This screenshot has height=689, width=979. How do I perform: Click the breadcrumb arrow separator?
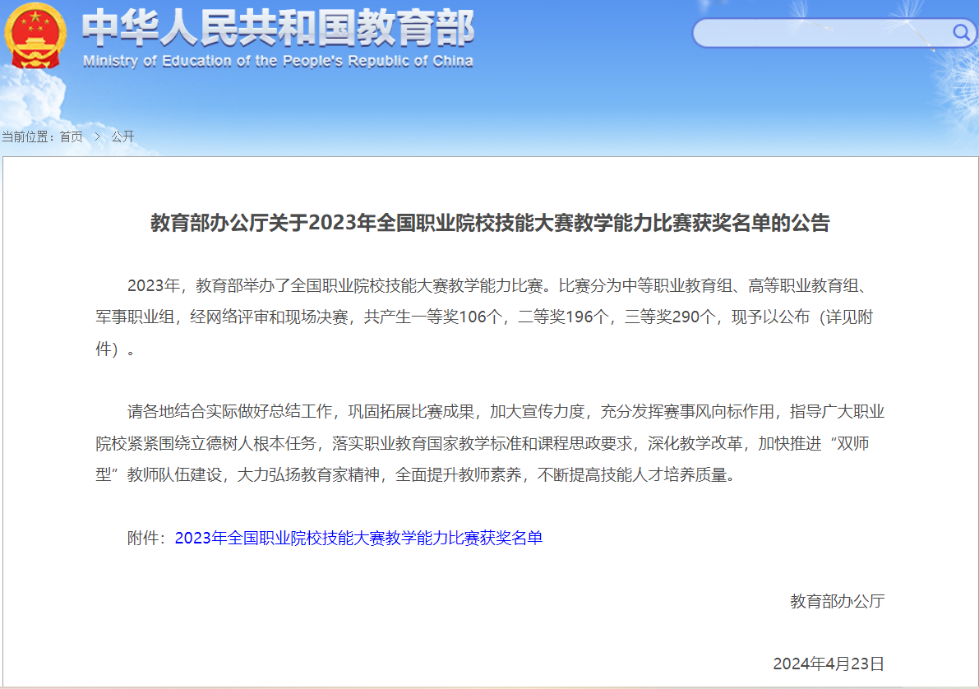click(x=97, y=136)
